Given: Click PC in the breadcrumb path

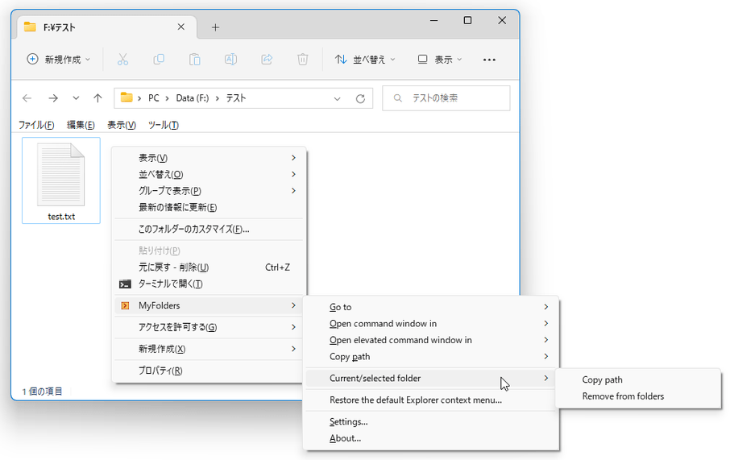Looking at the screenshot, I should 154,98.
